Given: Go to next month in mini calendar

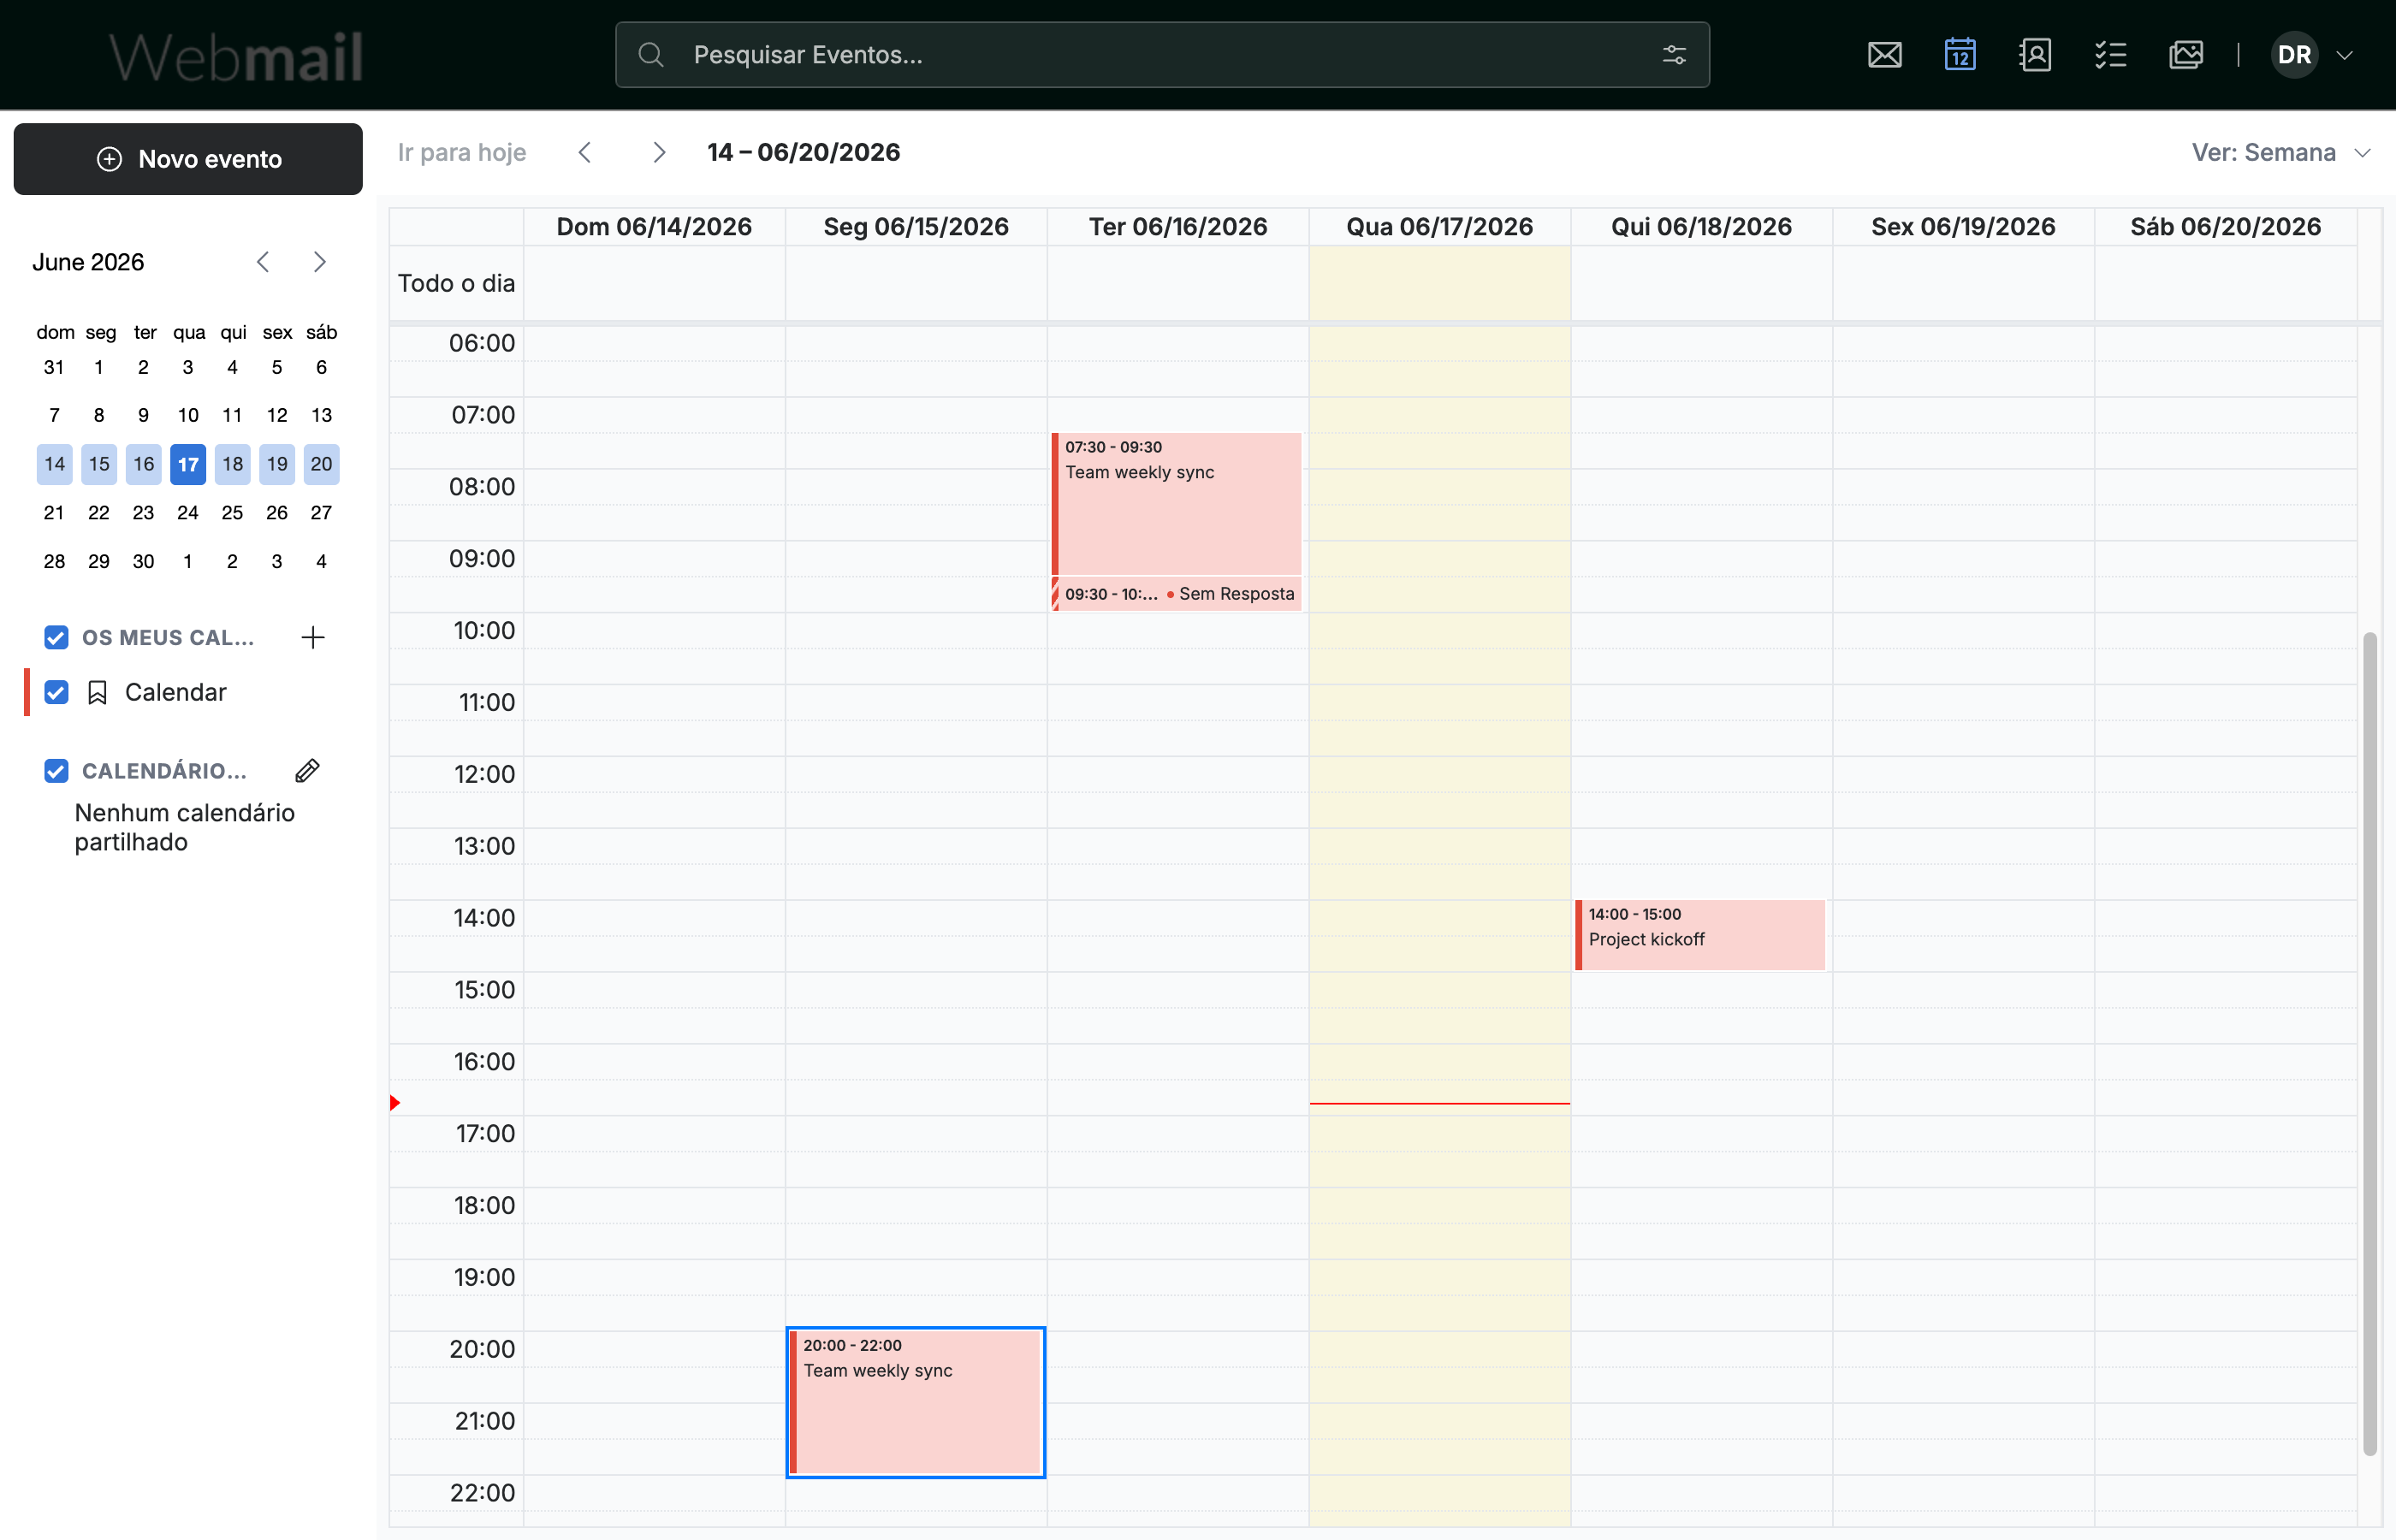Looking at the screenshot, I should pos(319,262).
